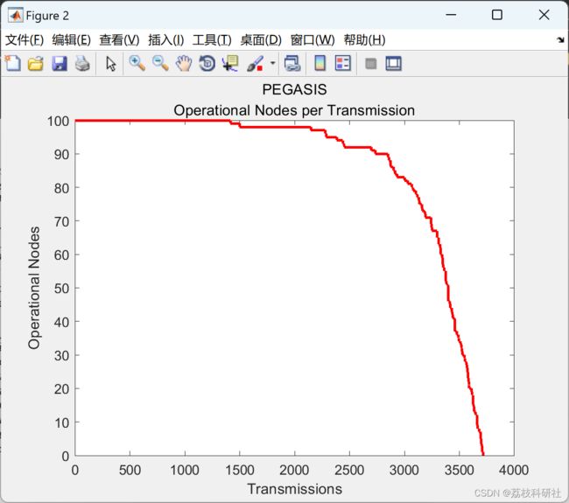The width and height of the screenshot is (569, 503).
Task: Click the Link Plot icon
Action: pyautogui.click(x=292, y=64)
